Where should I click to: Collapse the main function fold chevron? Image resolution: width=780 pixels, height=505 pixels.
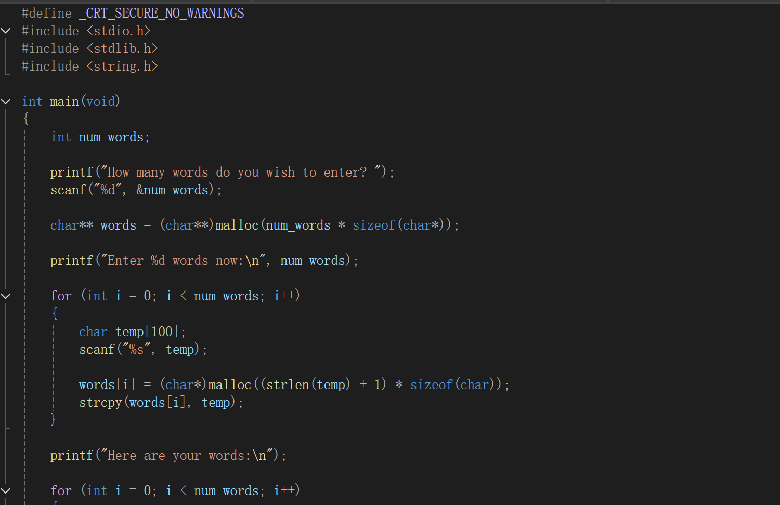[6, 102]
